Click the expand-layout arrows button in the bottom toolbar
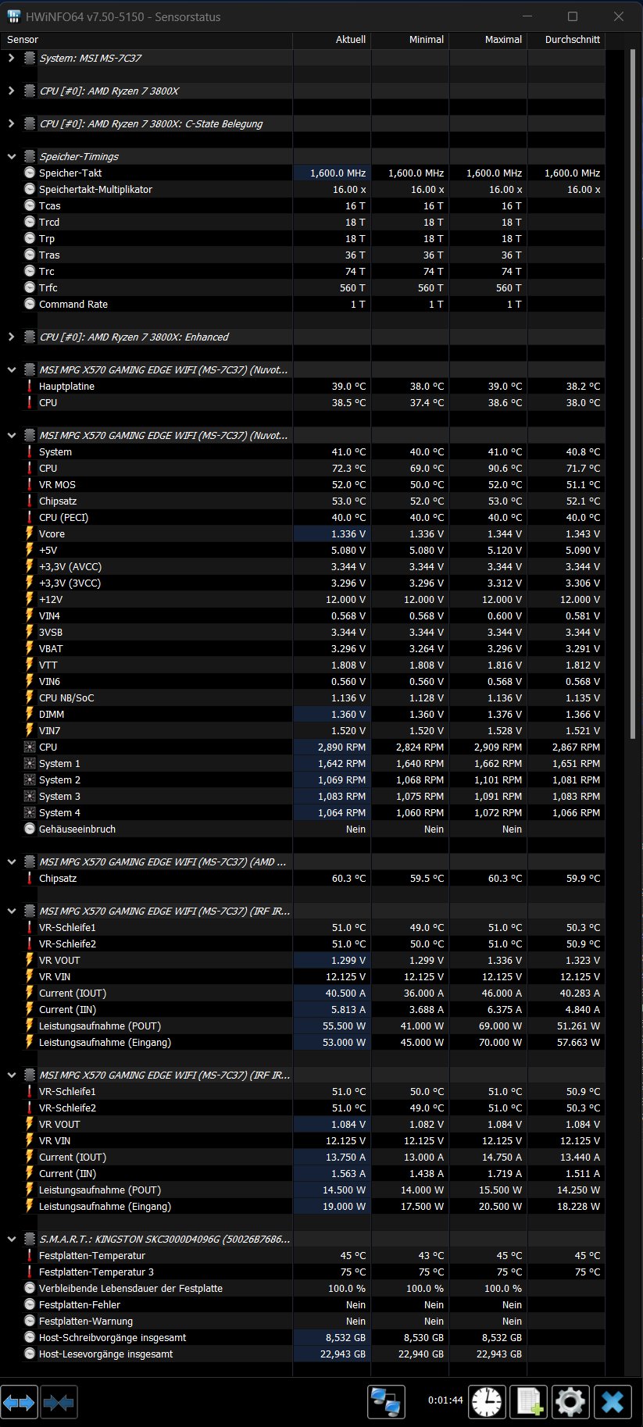 coord(19,1403)
